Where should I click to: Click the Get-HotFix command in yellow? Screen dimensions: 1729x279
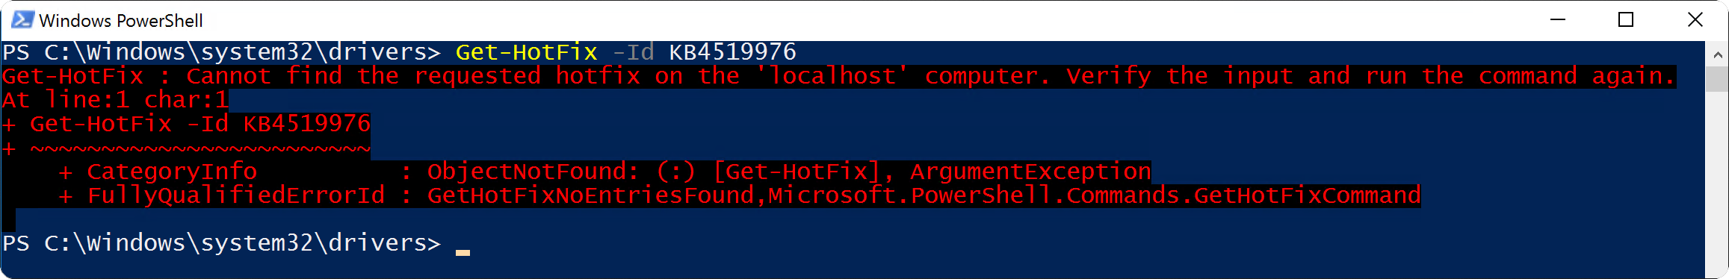(x=527, y=51)
